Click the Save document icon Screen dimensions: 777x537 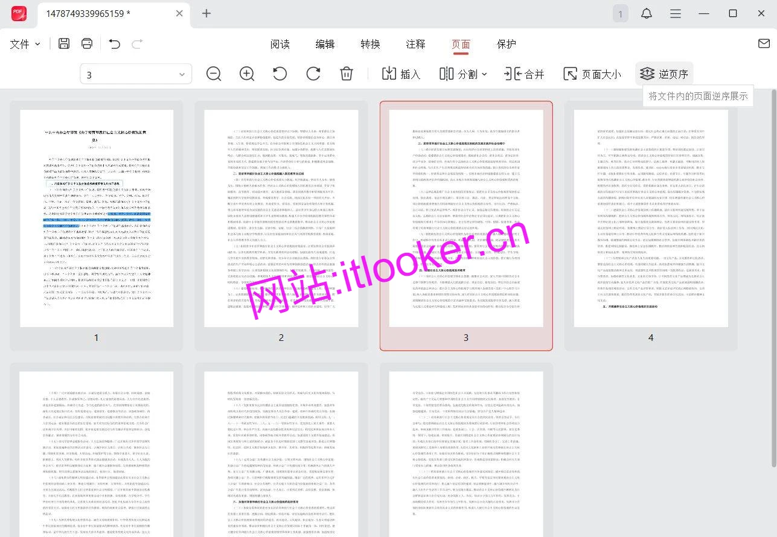(63, 43)
